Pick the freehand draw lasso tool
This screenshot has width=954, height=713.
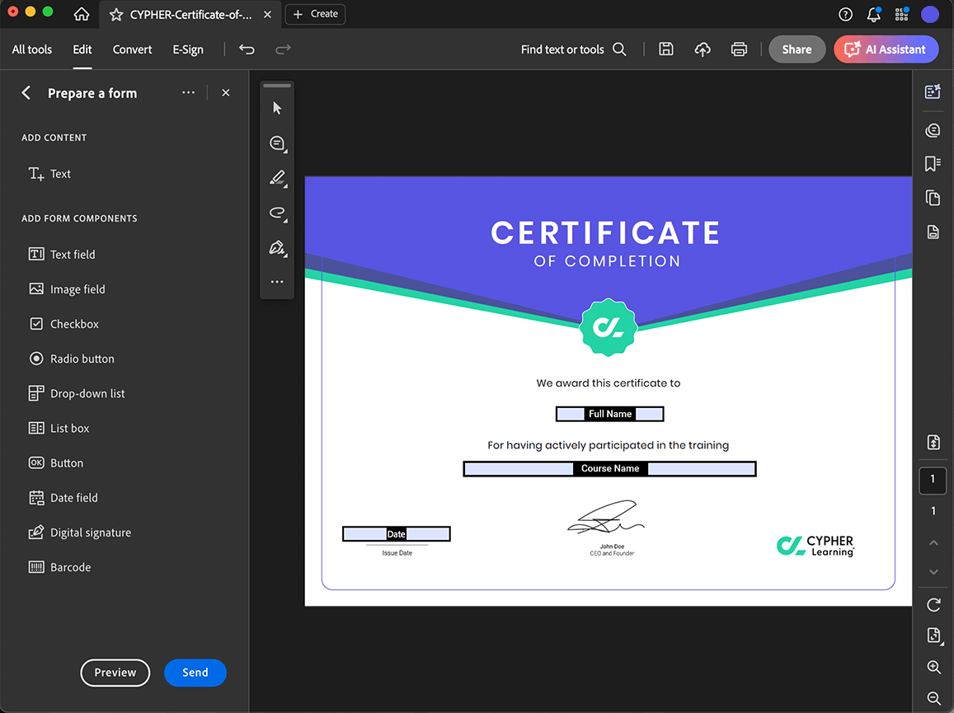277,213
